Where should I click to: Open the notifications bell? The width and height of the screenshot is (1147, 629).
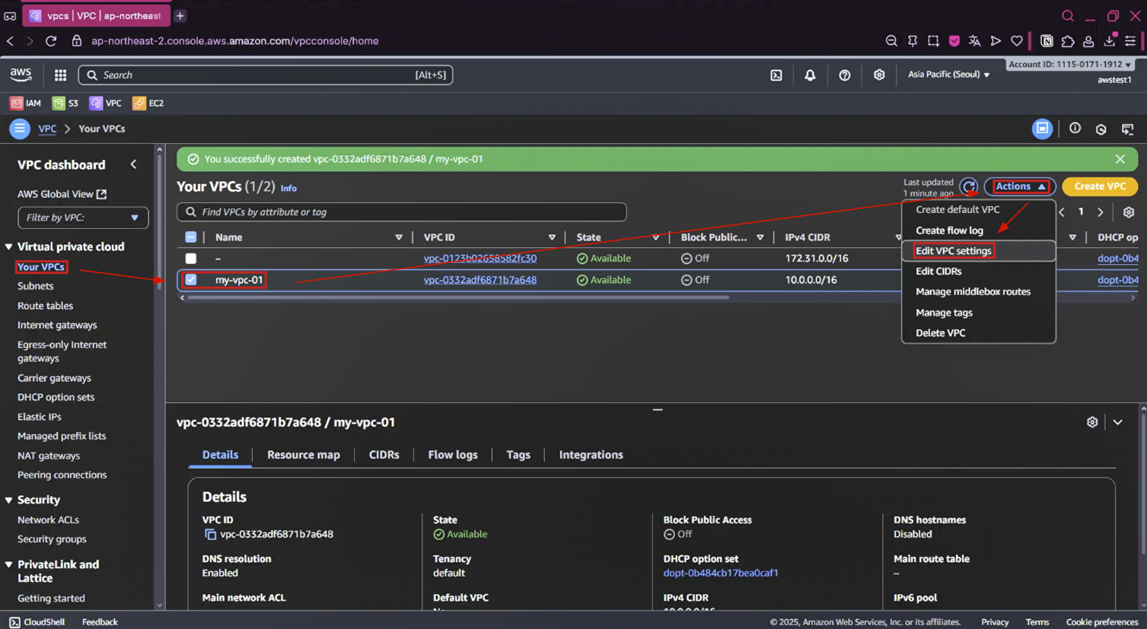pos(810,75)
